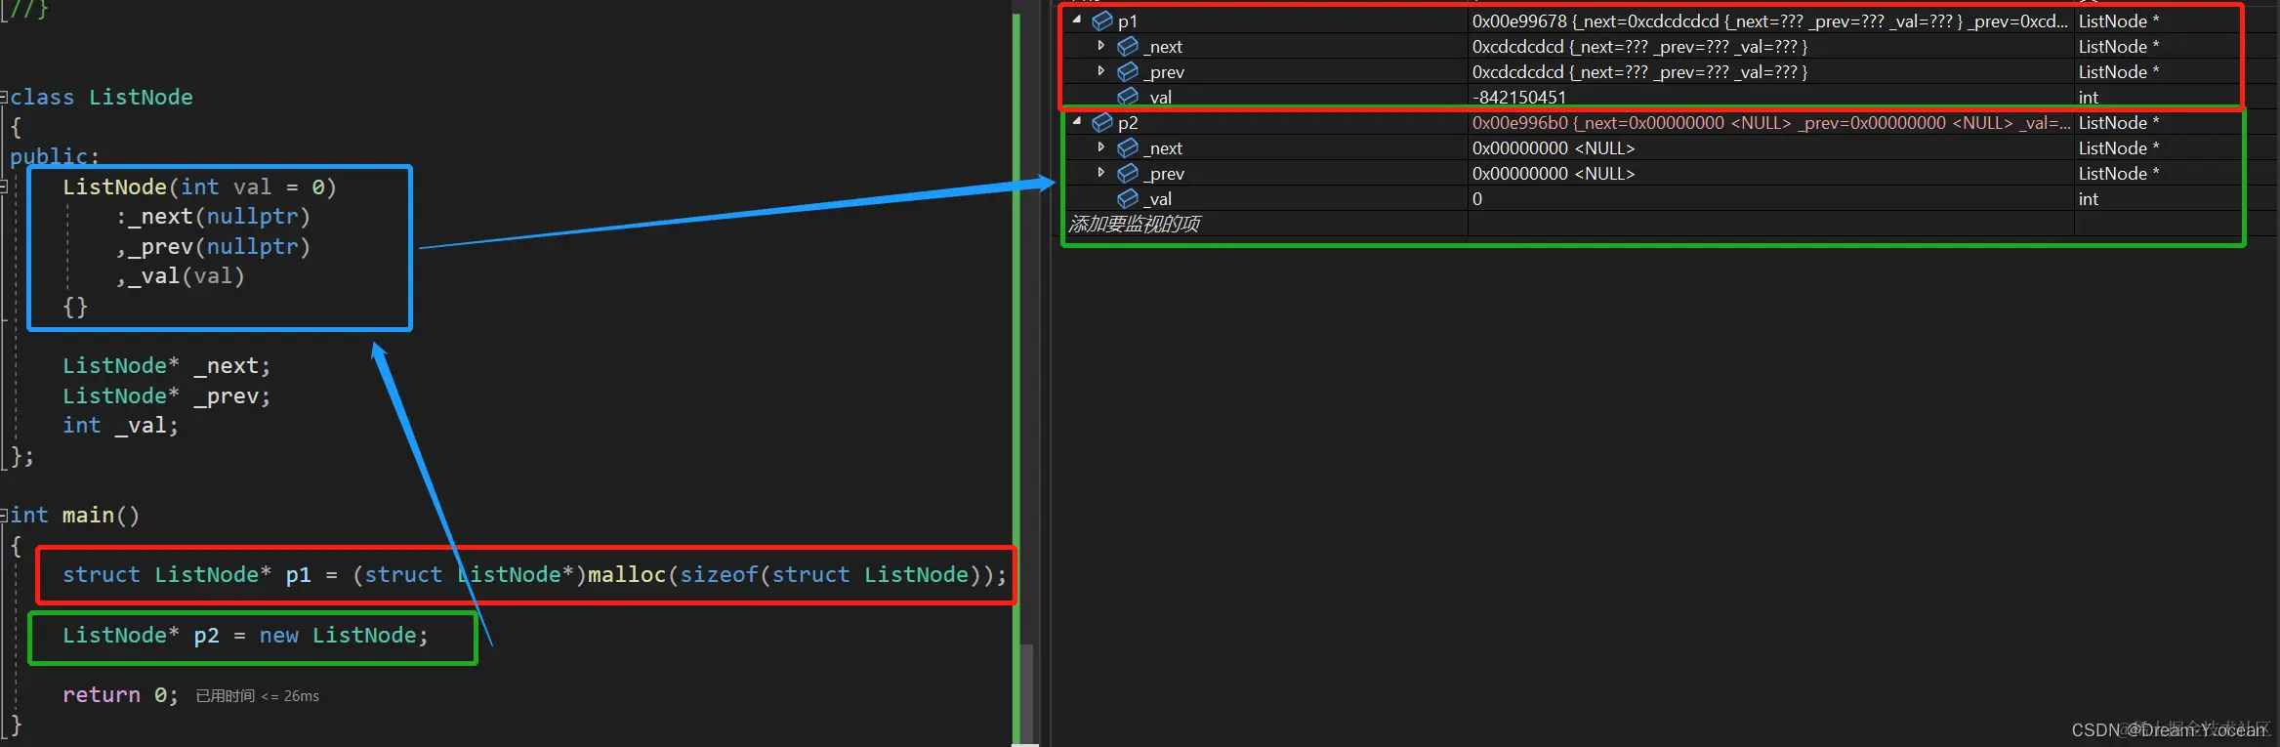Click the _val field icon under p1

1128,97
